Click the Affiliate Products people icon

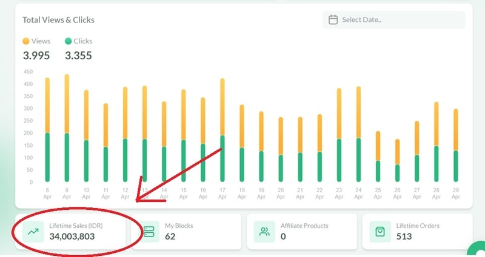(264, 231)
